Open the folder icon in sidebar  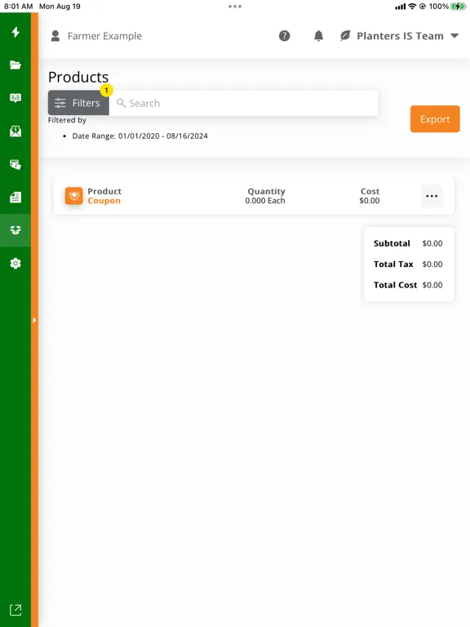click(x=16, y=64)
